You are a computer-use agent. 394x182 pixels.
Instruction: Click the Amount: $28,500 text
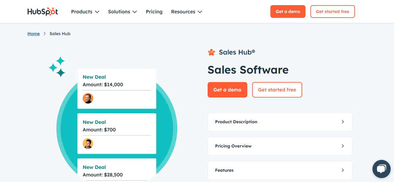point(103,175)
